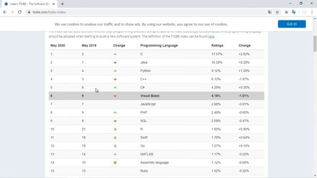Click the Programming Language column header
This screenshot has height=178, width=317.
pos(159,45)
